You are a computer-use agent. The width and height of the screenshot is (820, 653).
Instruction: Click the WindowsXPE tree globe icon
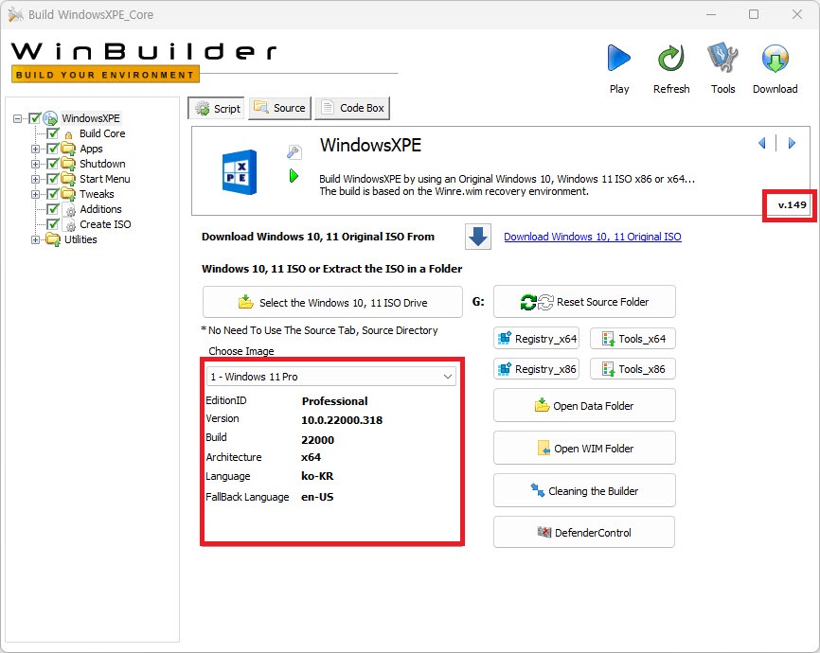click(x=50, y=118)
